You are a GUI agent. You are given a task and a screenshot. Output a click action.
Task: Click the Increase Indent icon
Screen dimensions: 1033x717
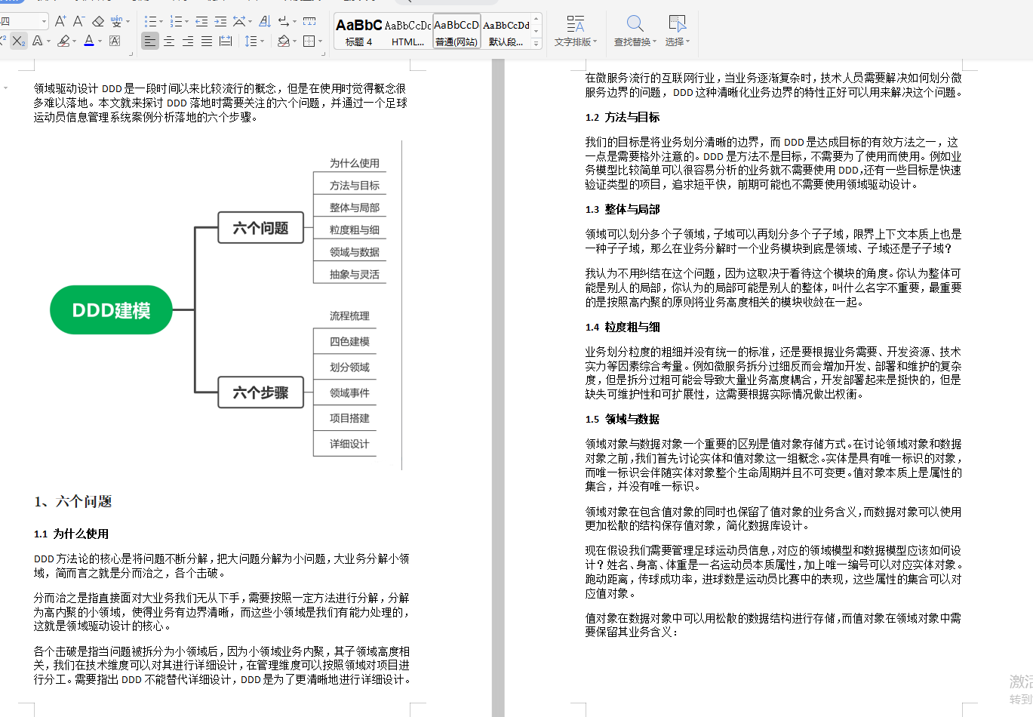[220, 23]
